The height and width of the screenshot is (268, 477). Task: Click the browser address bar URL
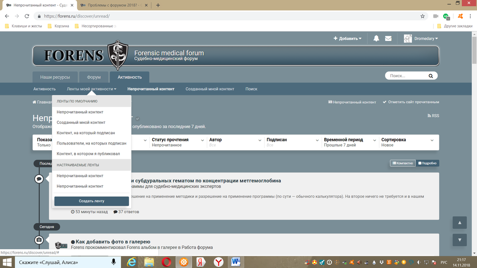pos(77,16)
